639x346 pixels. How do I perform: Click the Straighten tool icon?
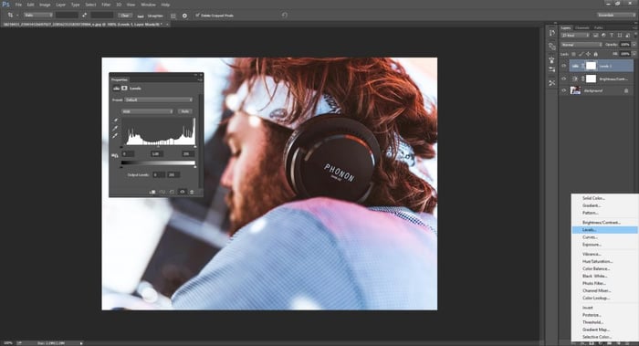tap(141, 16)
